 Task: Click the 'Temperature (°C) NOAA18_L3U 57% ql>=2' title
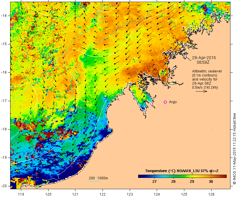182,171
